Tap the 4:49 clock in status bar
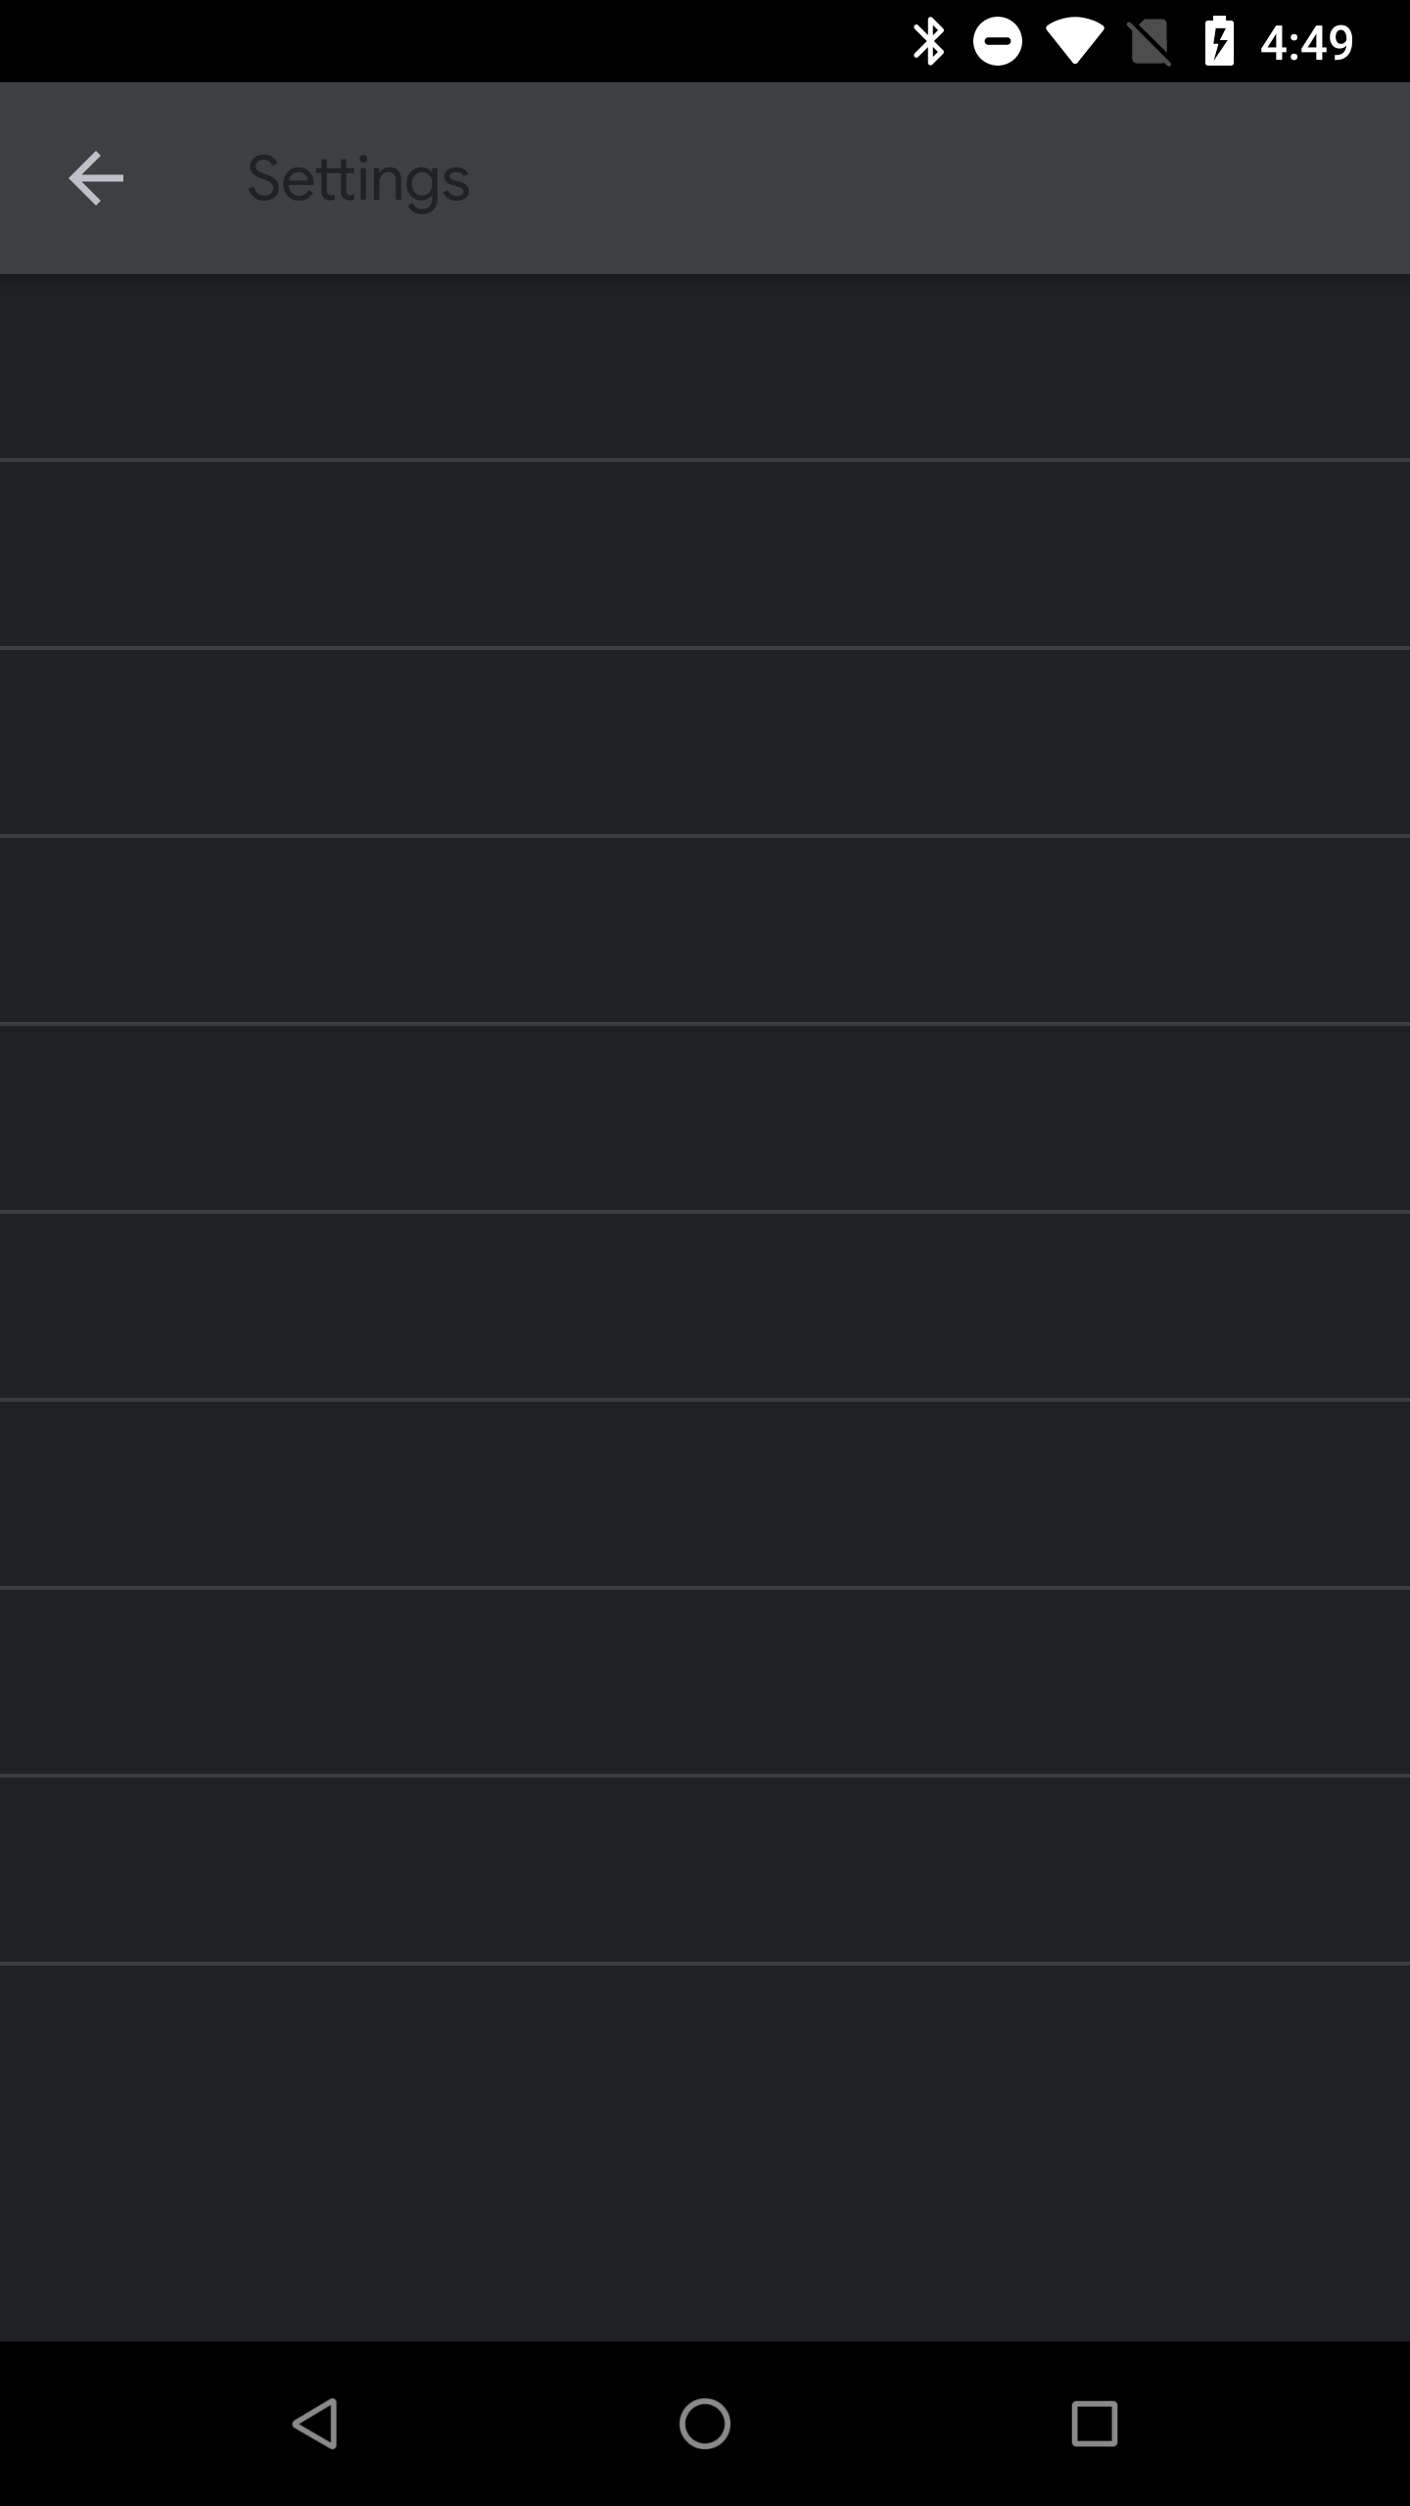Viewport: 1410px width, 2506px height. coord(1306,42)
